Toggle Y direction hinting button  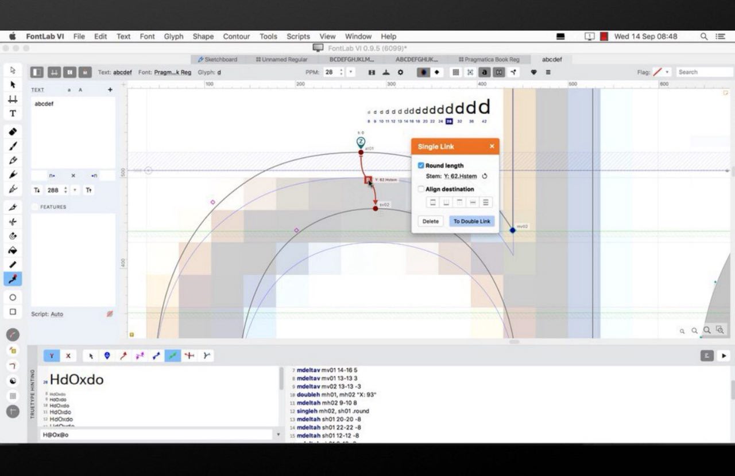(x=51, y=356)
